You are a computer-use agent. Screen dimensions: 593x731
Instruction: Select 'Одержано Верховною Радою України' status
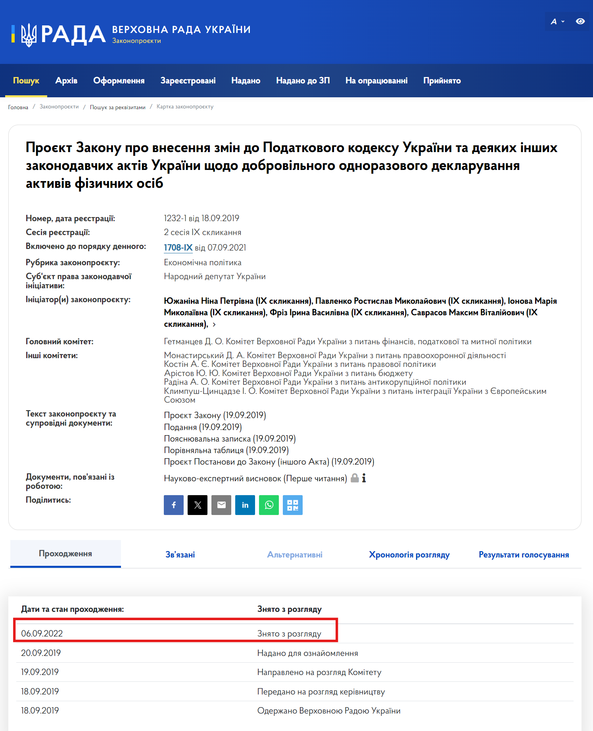[329, 711]
